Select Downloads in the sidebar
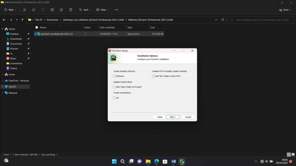Viewport: 296px width, 166px height. (x=16, y=39)
